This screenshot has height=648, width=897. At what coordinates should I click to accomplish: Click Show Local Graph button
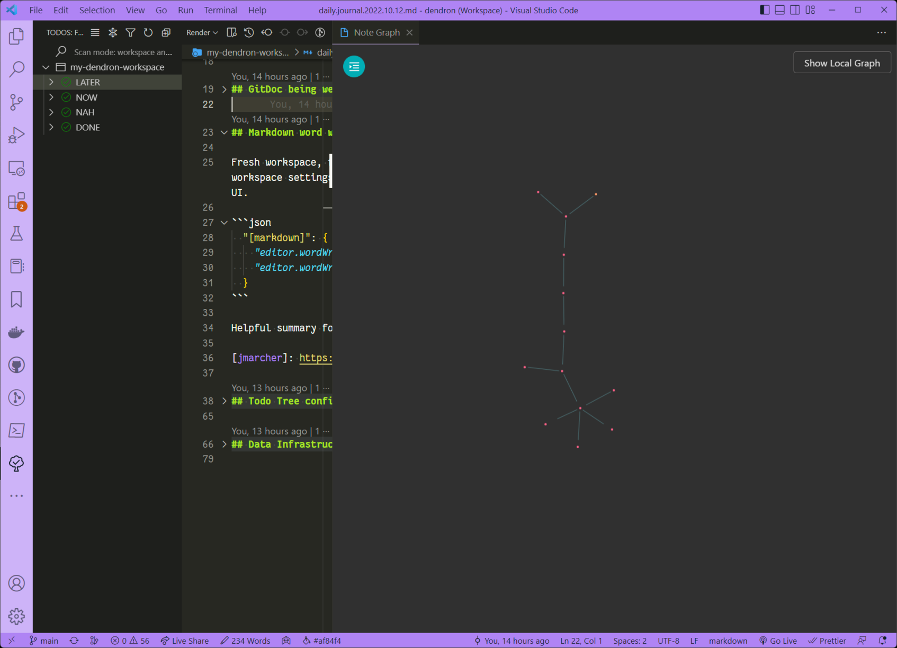(x=841, y=63)
